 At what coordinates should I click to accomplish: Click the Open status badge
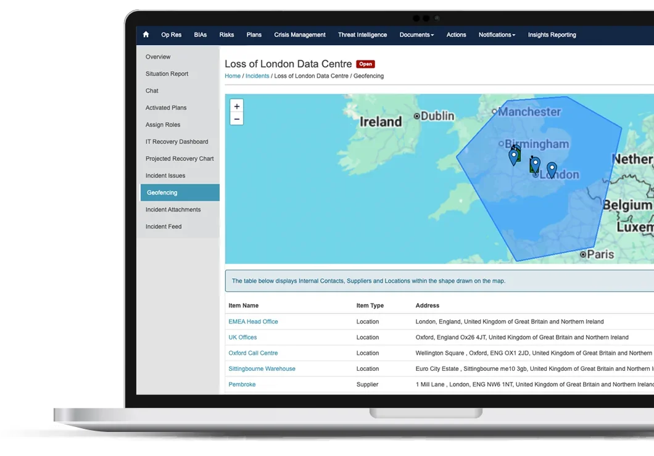point(365,64)
